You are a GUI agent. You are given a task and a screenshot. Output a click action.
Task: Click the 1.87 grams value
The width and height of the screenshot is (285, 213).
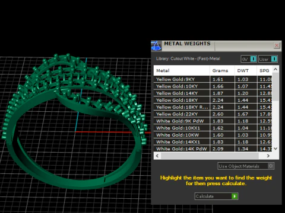click(218, 93)
